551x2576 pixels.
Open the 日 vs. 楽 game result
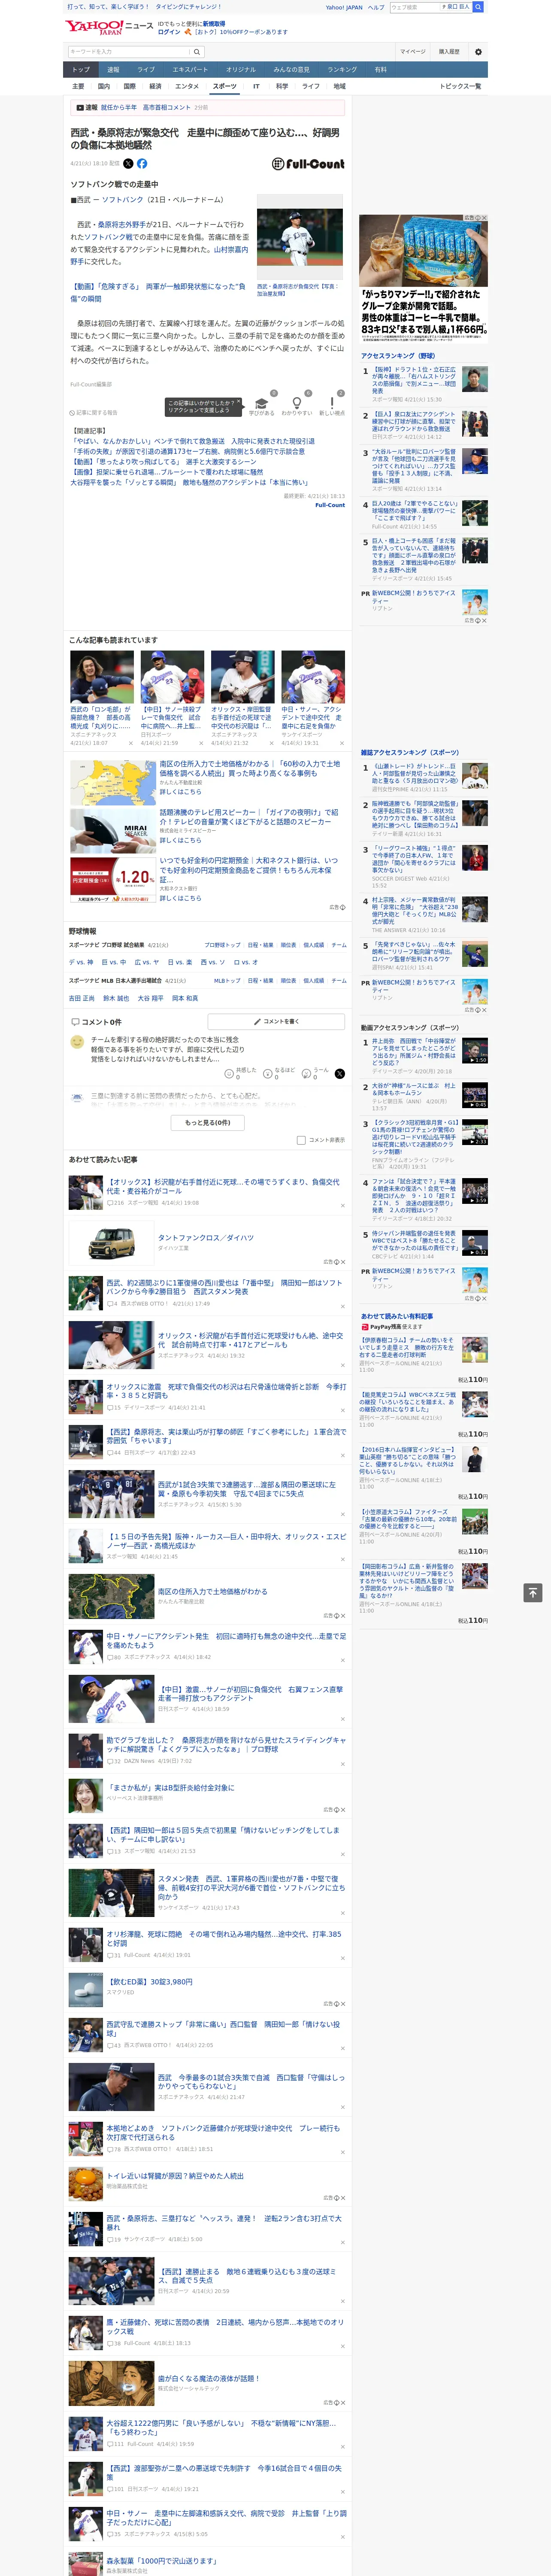click(180, 962)
